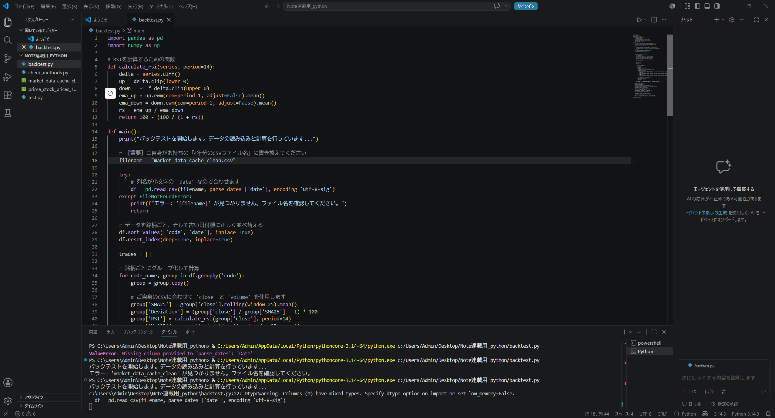Send the chat message arrow icon
Viewport: 775px width, 418px height.
[763, 392]
